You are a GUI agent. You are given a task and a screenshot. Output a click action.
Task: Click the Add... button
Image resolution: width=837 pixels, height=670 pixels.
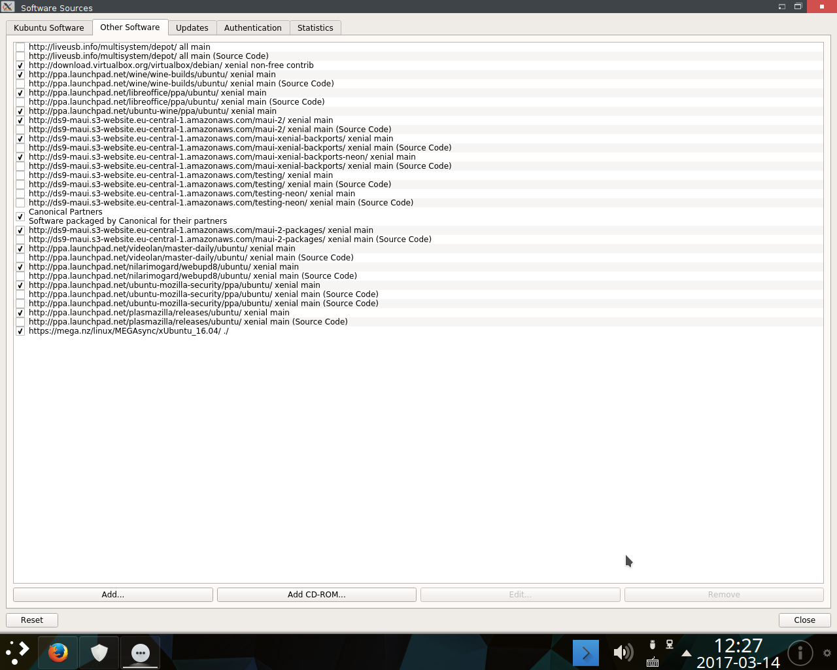pyautogui.click(x=112, y=594)
